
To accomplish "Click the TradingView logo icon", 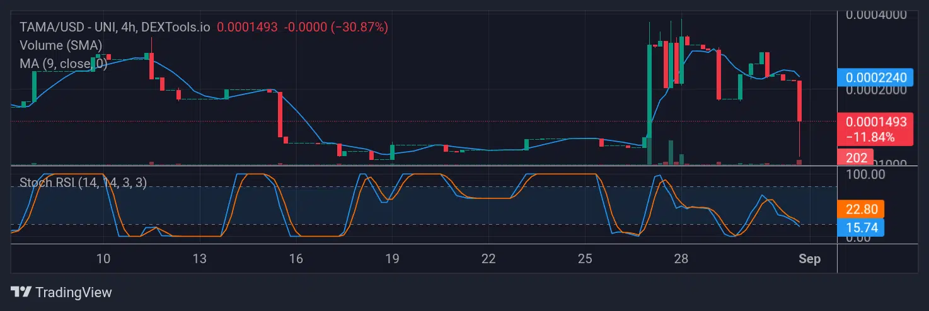I will (x=21, y=292).
